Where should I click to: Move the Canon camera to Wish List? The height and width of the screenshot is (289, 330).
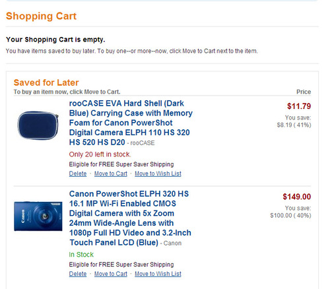(158, 274)
